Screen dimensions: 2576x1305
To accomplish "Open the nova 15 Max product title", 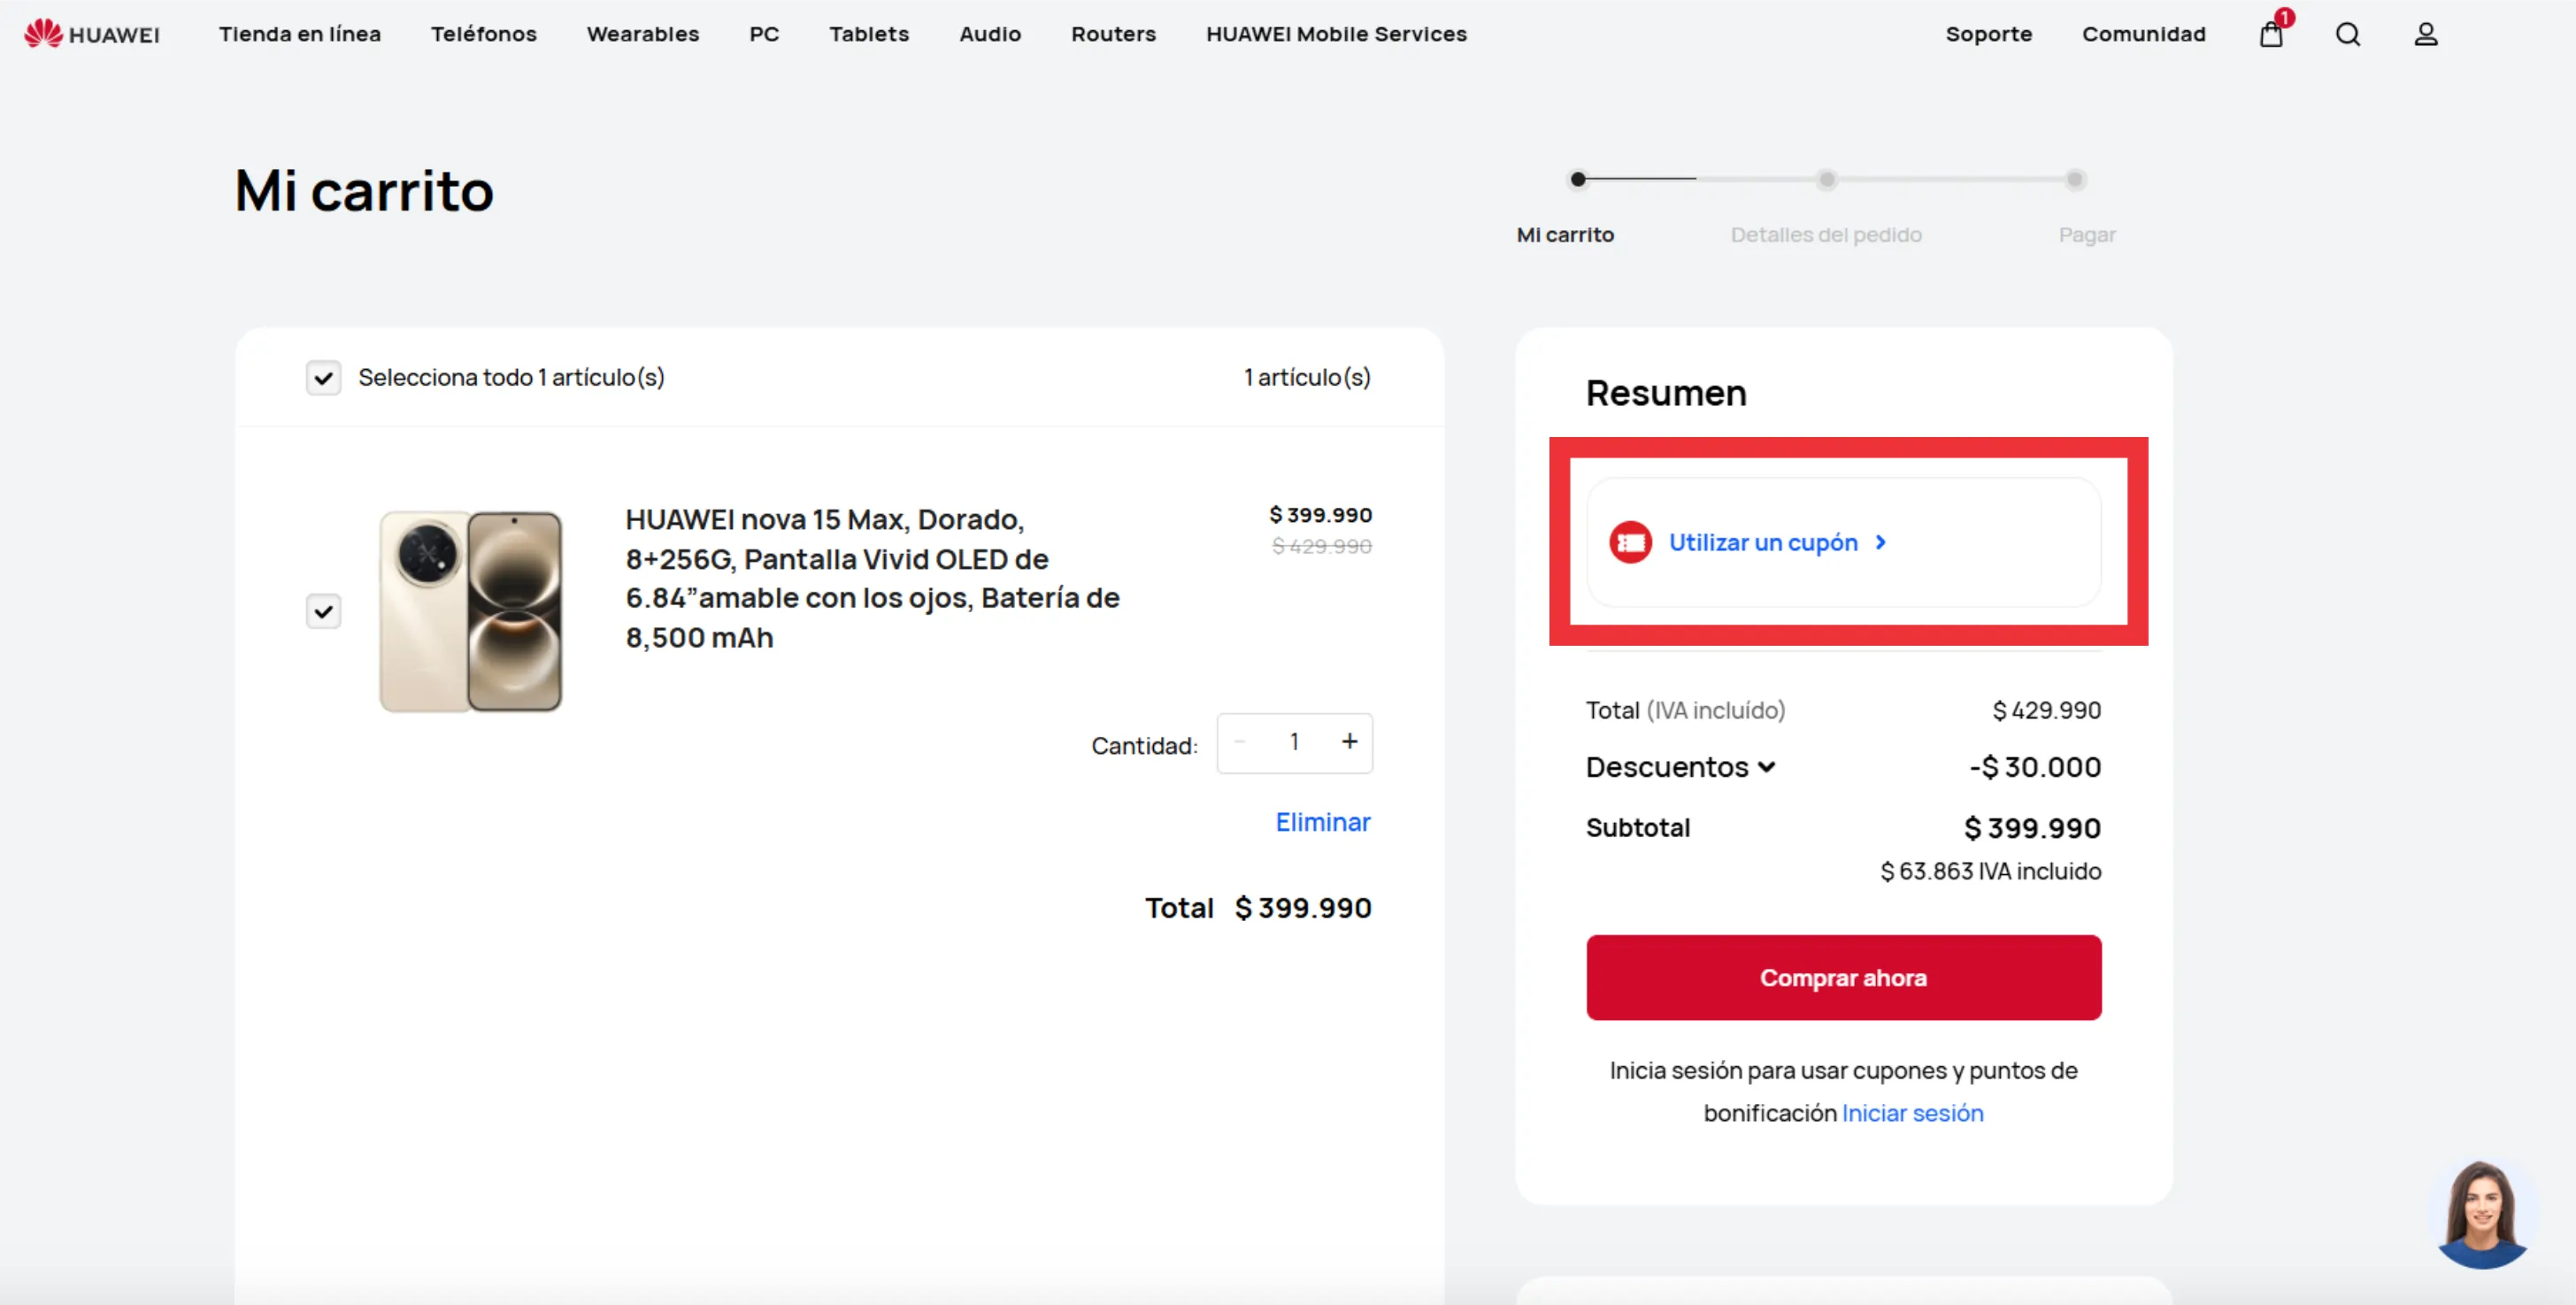I will click(x=872, y=578).
